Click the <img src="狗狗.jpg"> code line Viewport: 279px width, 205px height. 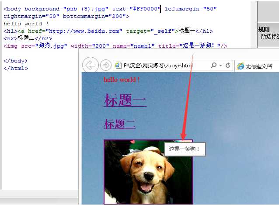pos(115,46)
